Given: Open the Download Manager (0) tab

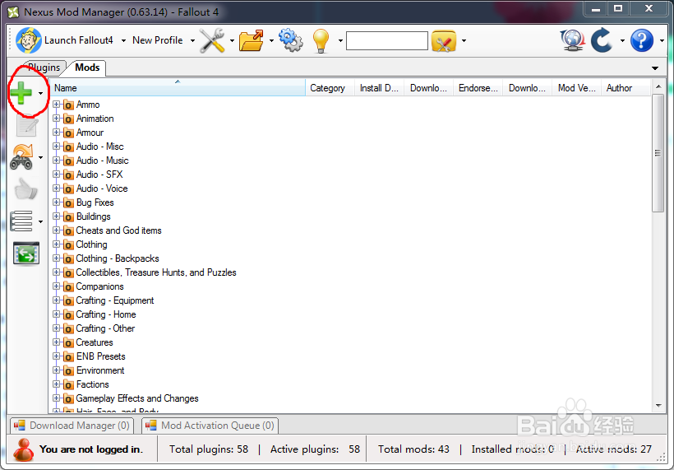Looking at the screenshot, I should (72, 426).
